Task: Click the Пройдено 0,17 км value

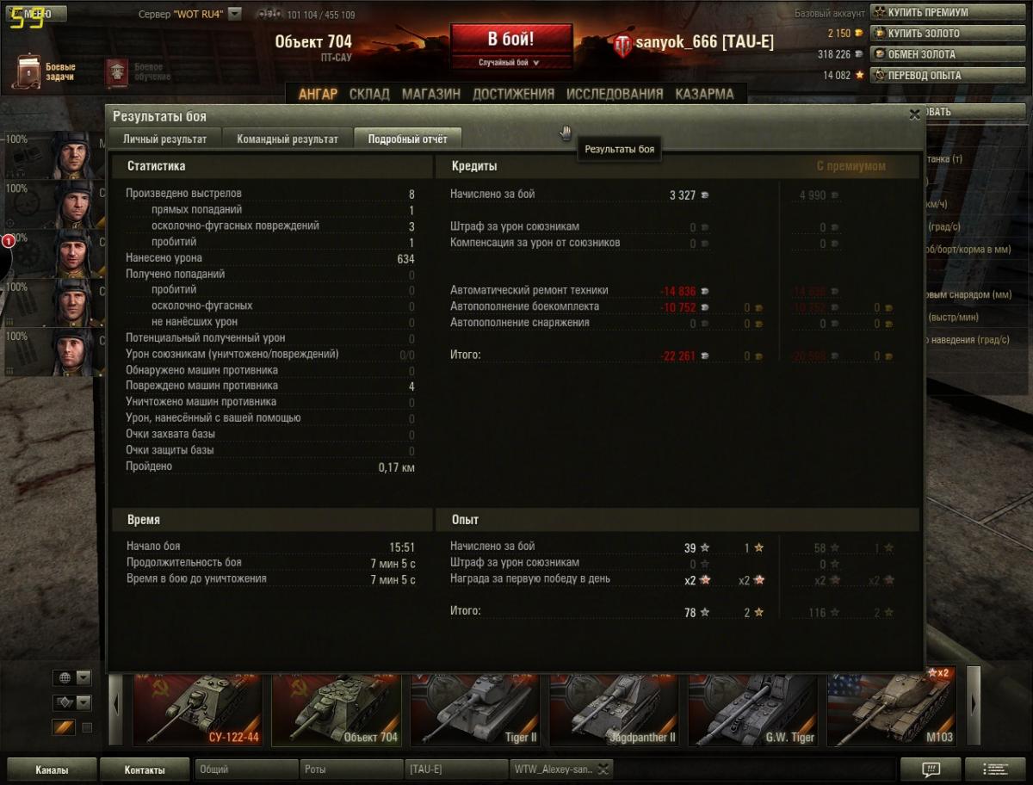Action: point(397,467)
